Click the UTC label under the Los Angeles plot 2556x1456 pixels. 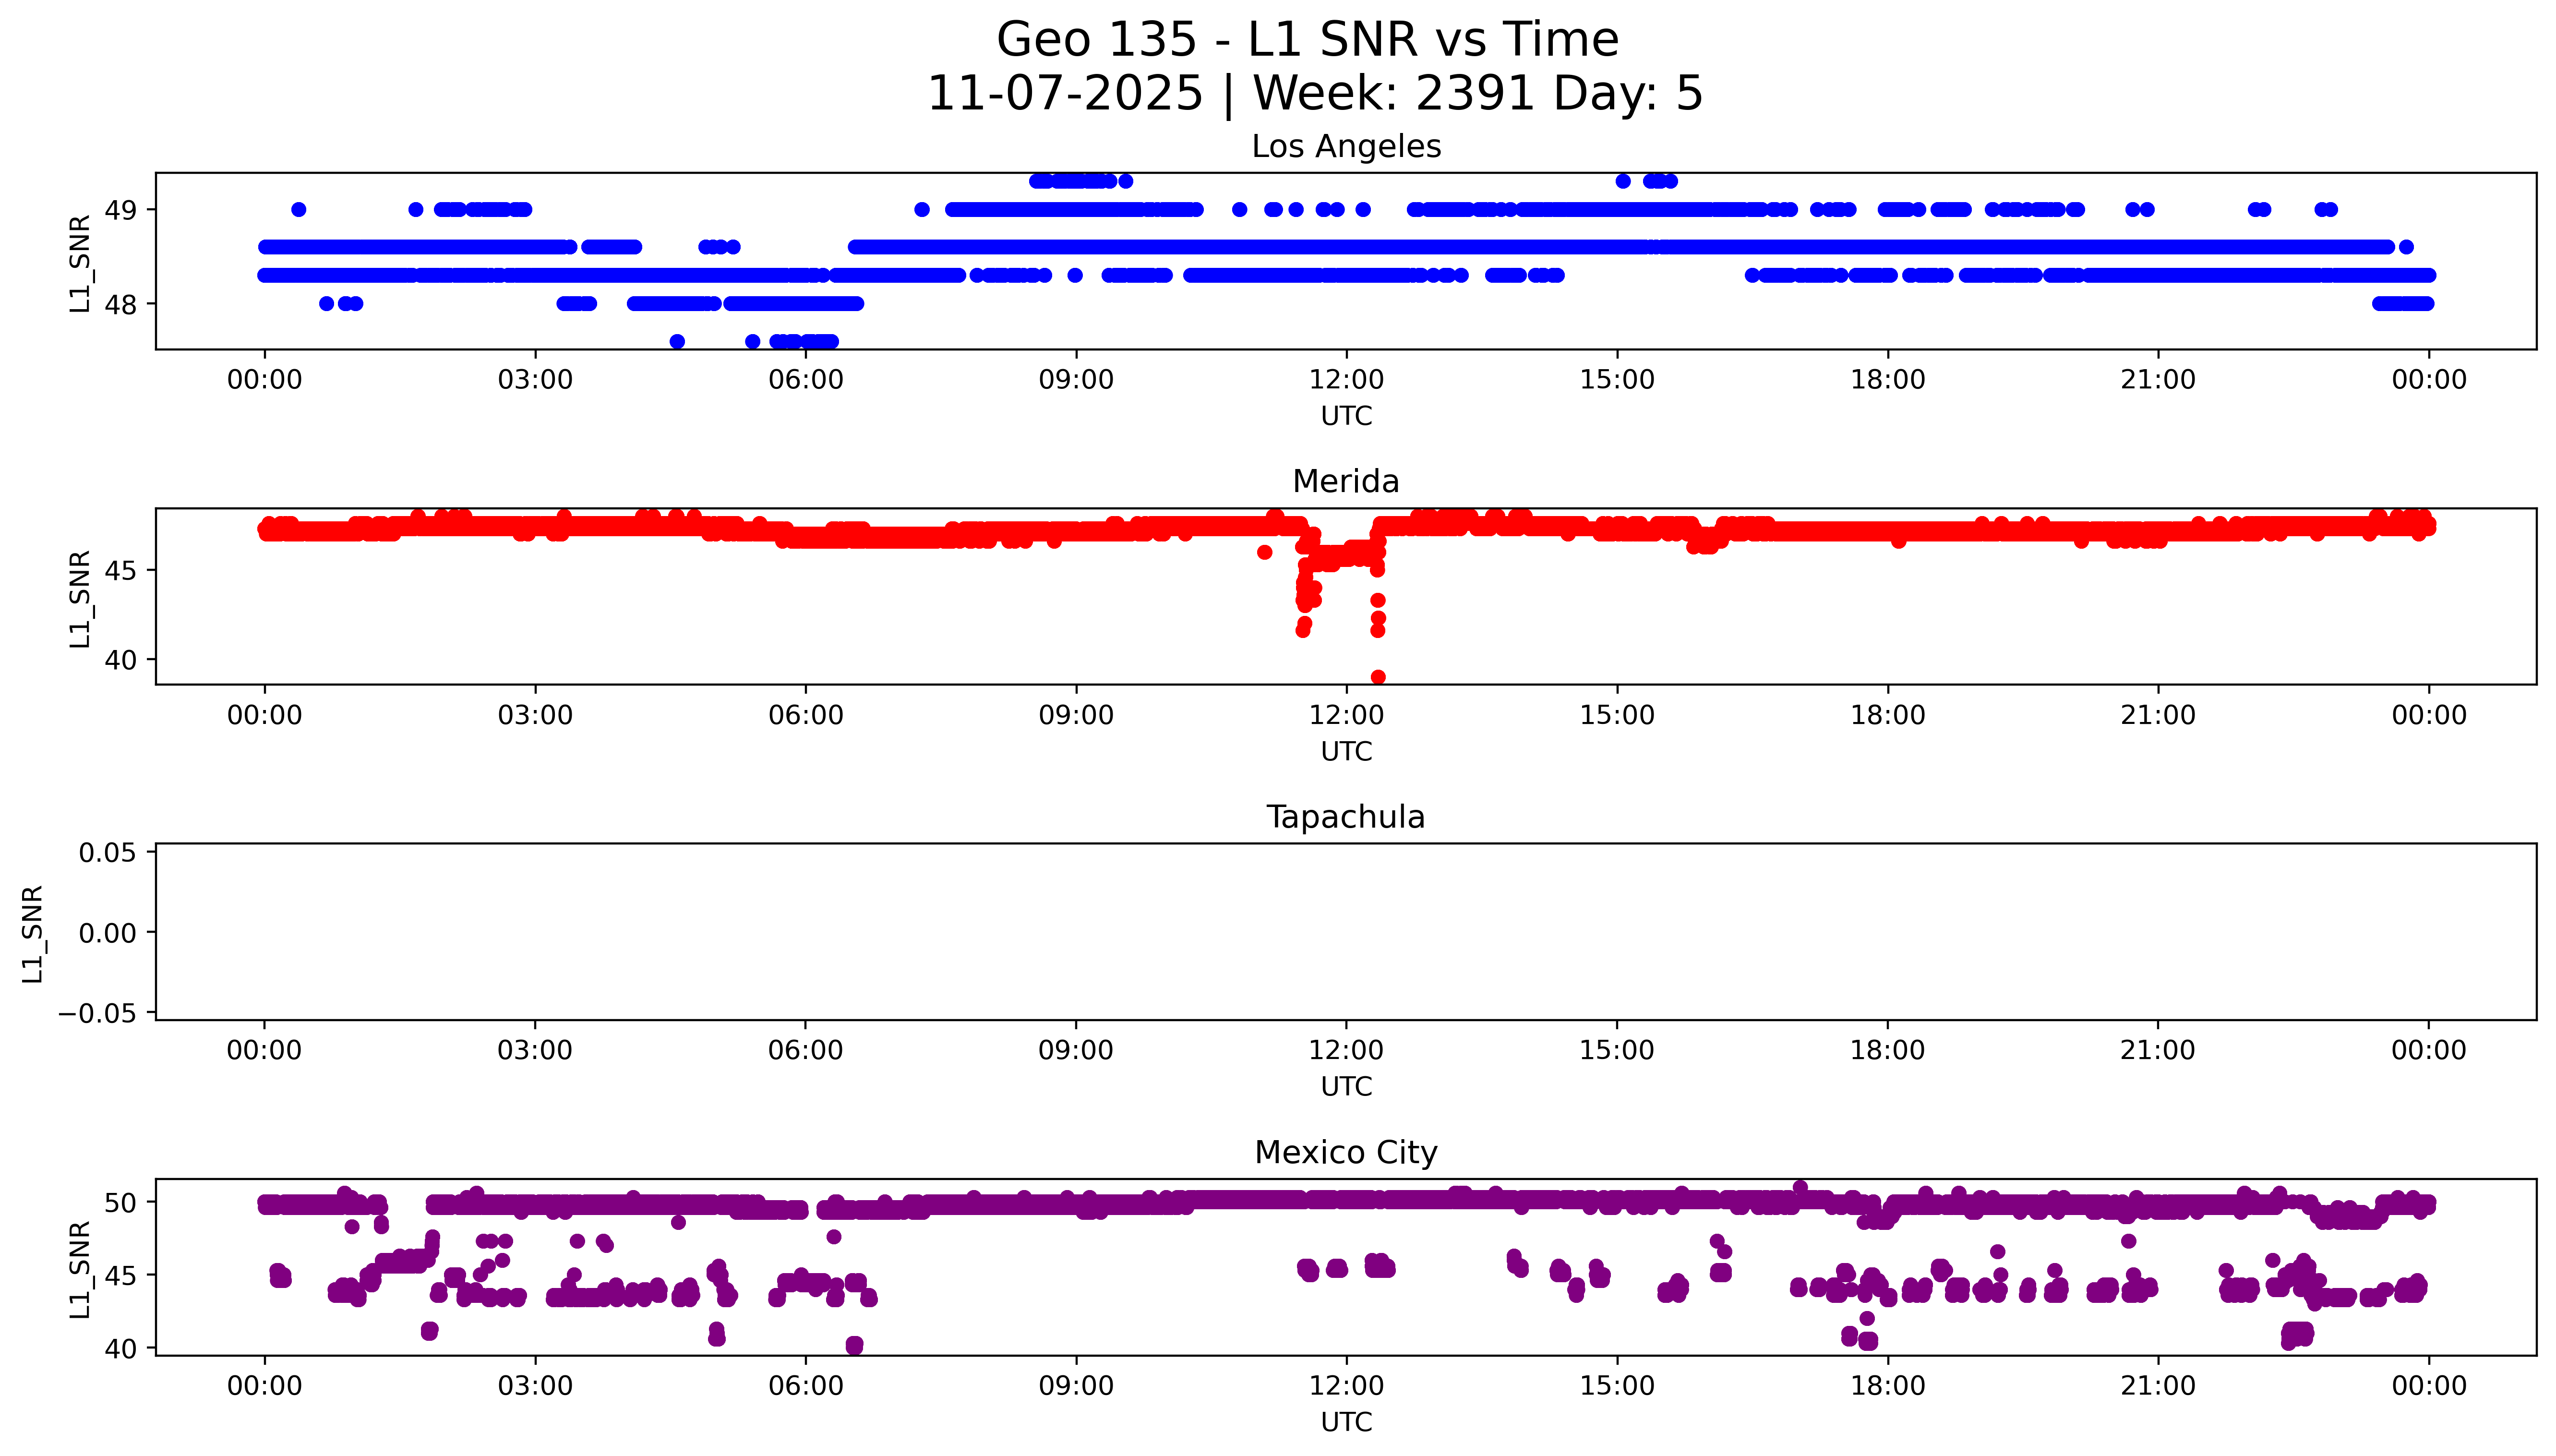point(1345,416)
